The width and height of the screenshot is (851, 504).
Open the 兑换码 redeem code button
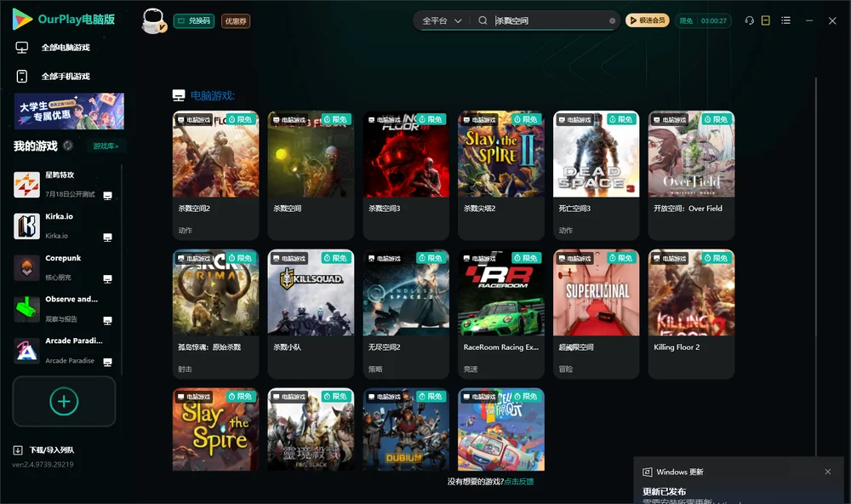(x=194, y=20)
